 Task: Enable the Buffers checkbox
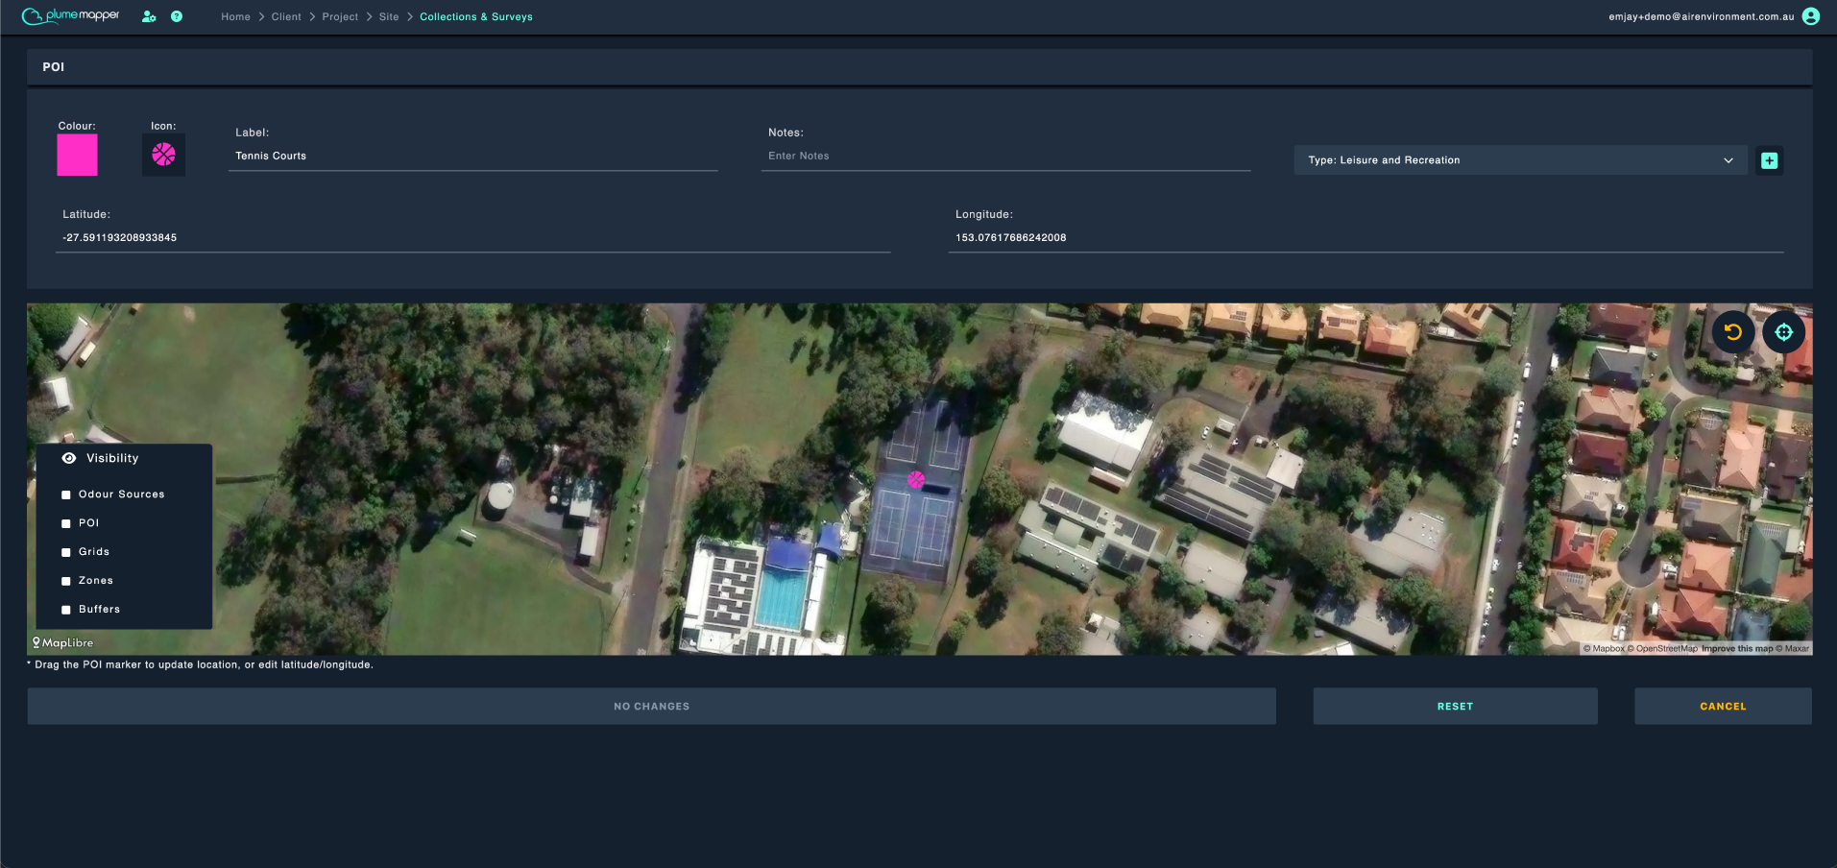[x=66, y=610]
